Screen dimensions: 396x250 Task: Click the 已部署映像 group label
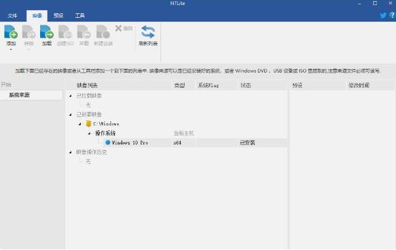89,115
